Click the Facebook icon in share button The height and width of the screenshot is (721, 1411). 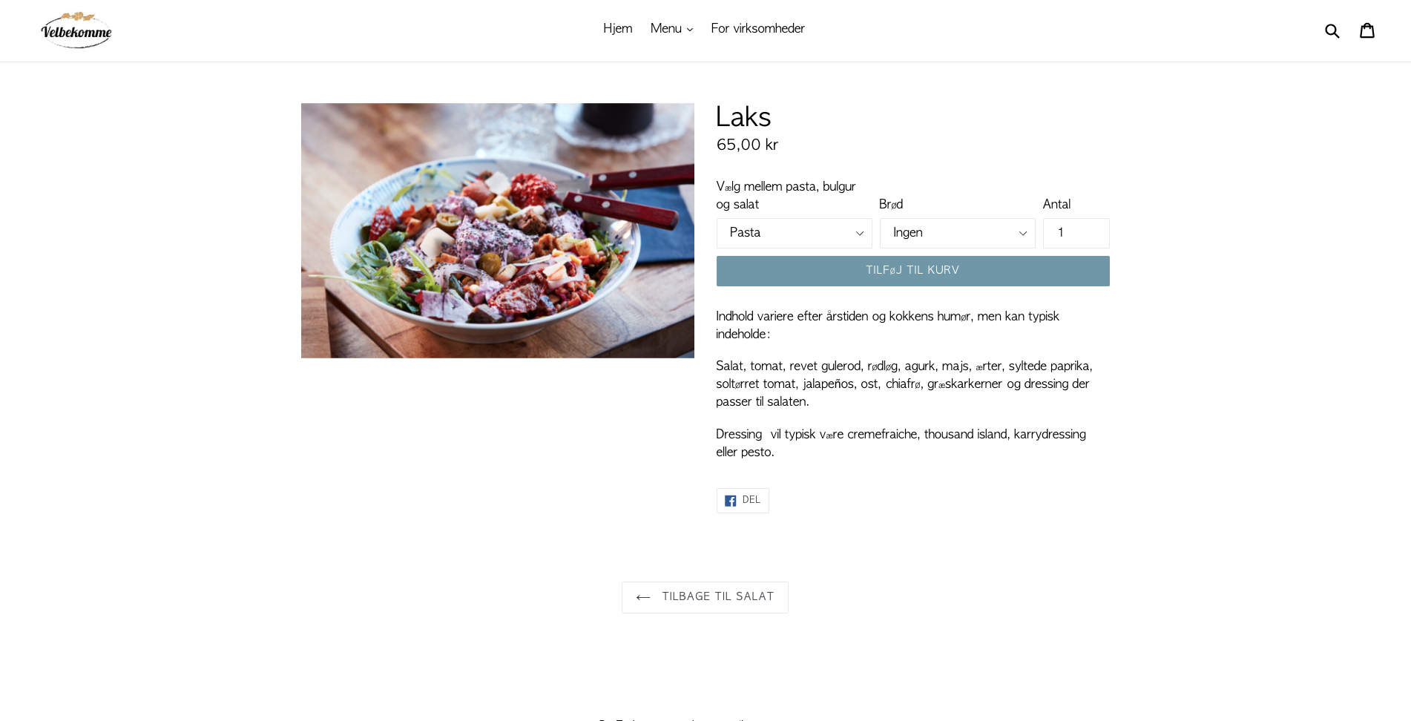tap(731, 501)
